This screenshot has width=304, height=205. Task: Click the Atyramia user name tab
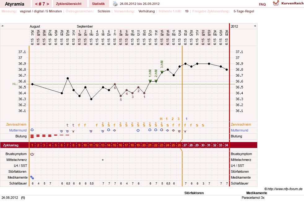click(x=15, y=4)
